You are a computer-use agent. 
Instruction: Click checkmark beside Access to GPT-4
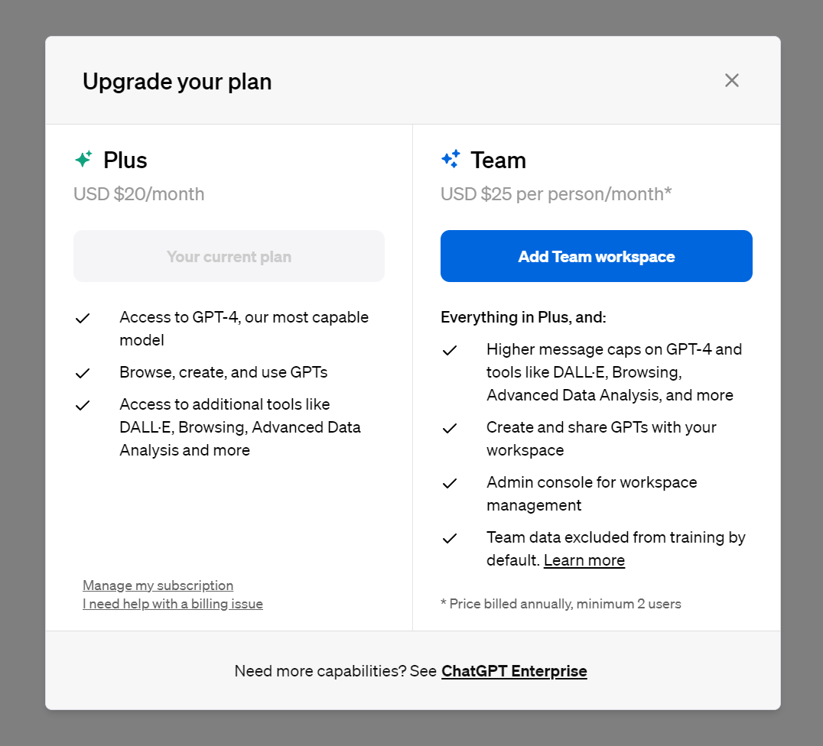tap(83, 318)
